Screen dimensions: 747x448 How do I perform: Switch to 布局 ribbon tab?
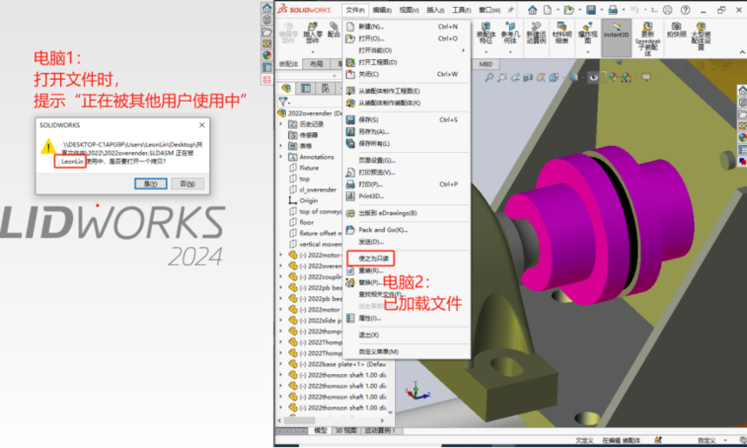(316, 63)
